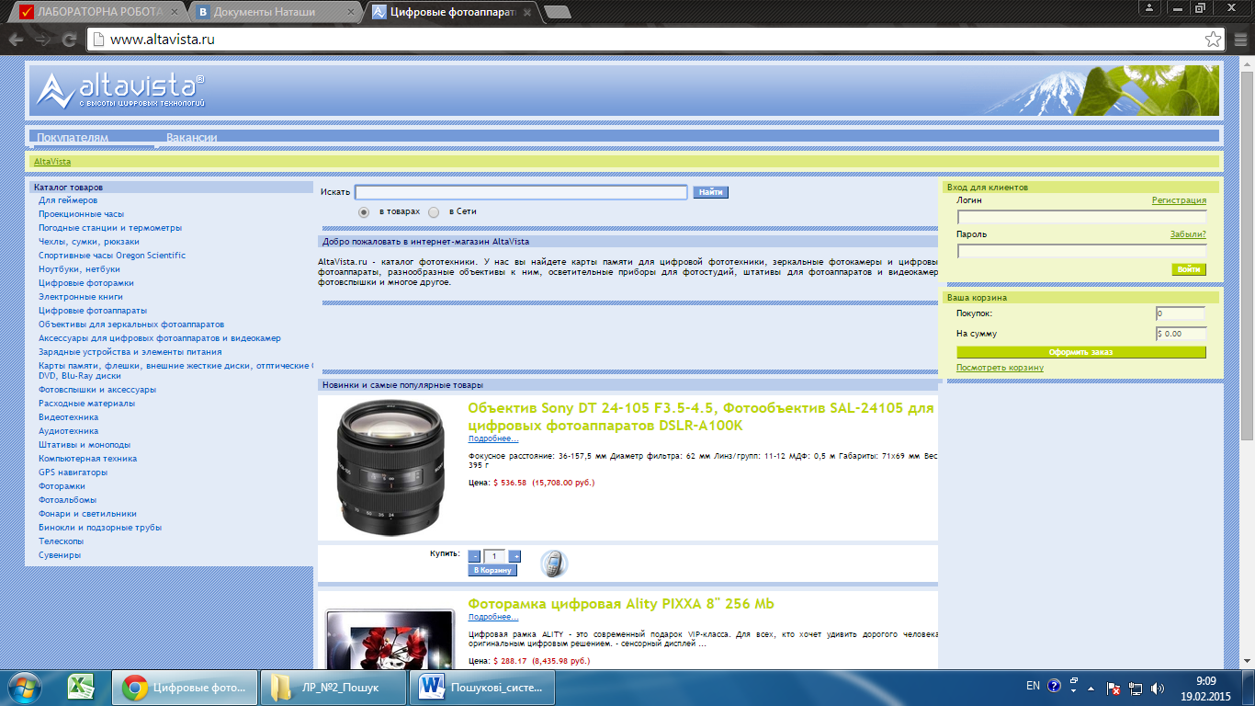Open the GPS навигаторы category

73,473
